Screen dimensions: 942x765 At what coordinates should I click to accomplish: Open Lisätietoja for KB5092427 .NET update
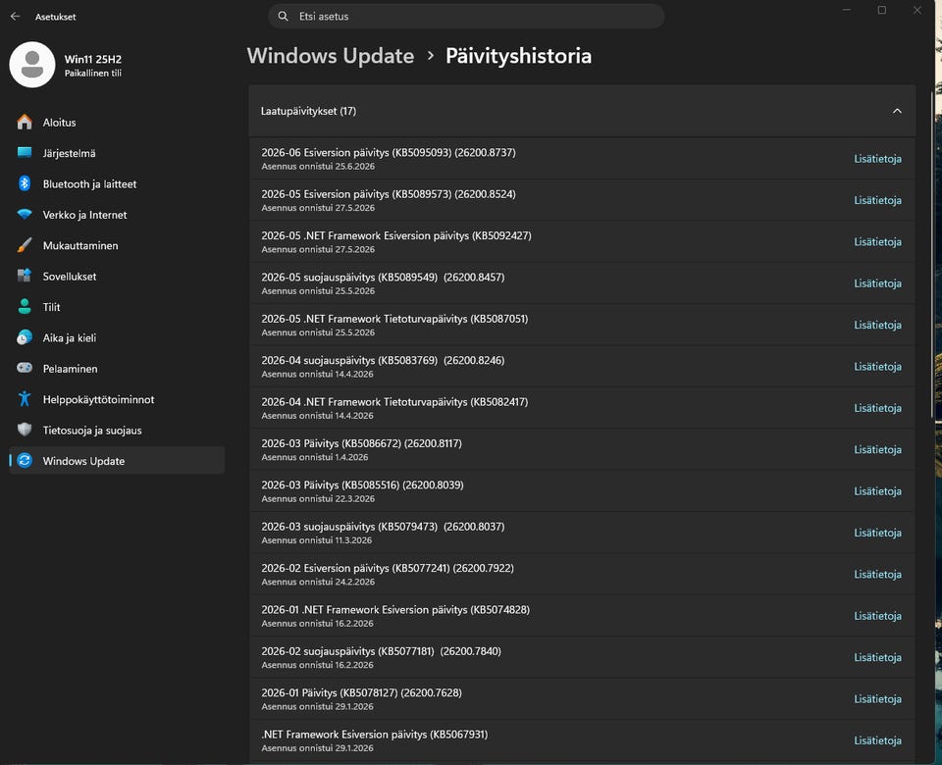coord(877,241)
